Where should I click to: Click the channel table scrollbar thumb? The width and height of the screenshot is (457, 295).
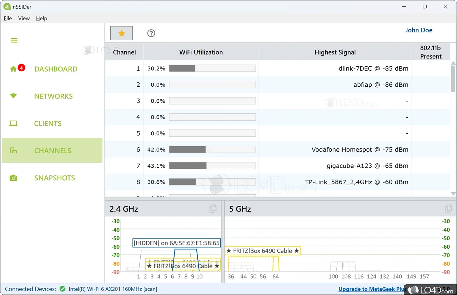[x=453, y=79]
